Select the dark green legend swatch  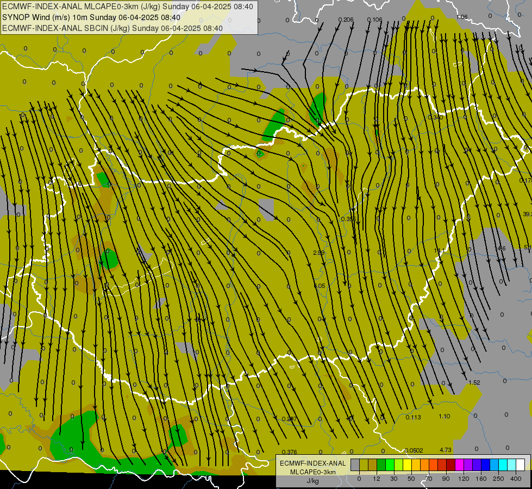381,465
